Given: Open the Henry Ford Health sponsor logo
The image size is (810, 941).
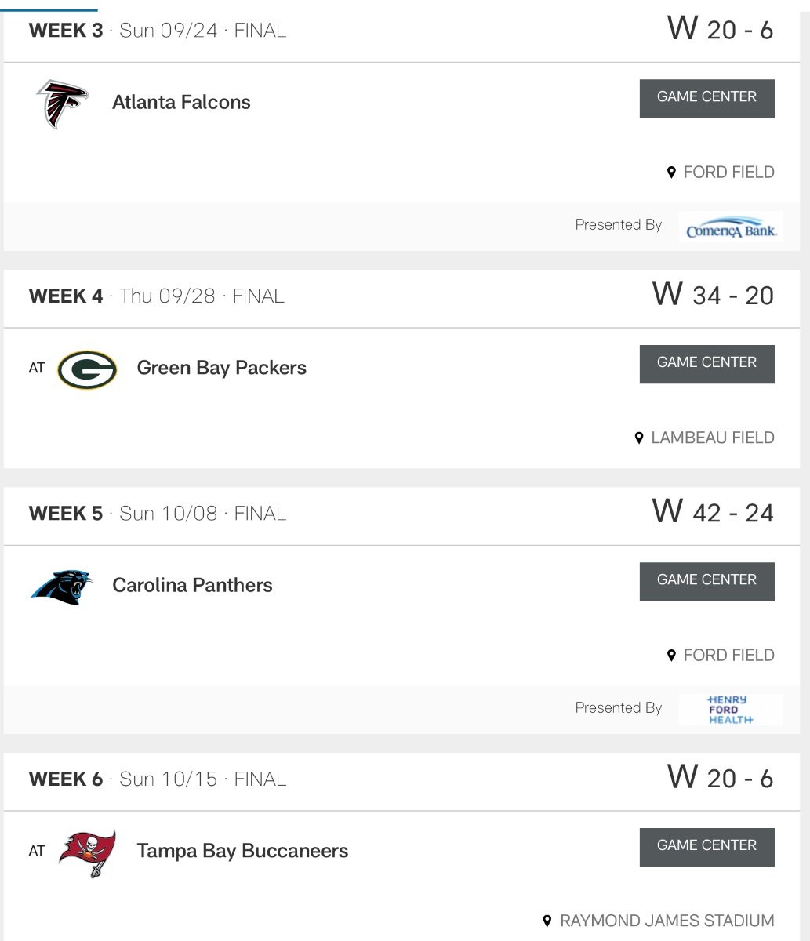Looking at the screenshot, I should [x=730, y=710].
